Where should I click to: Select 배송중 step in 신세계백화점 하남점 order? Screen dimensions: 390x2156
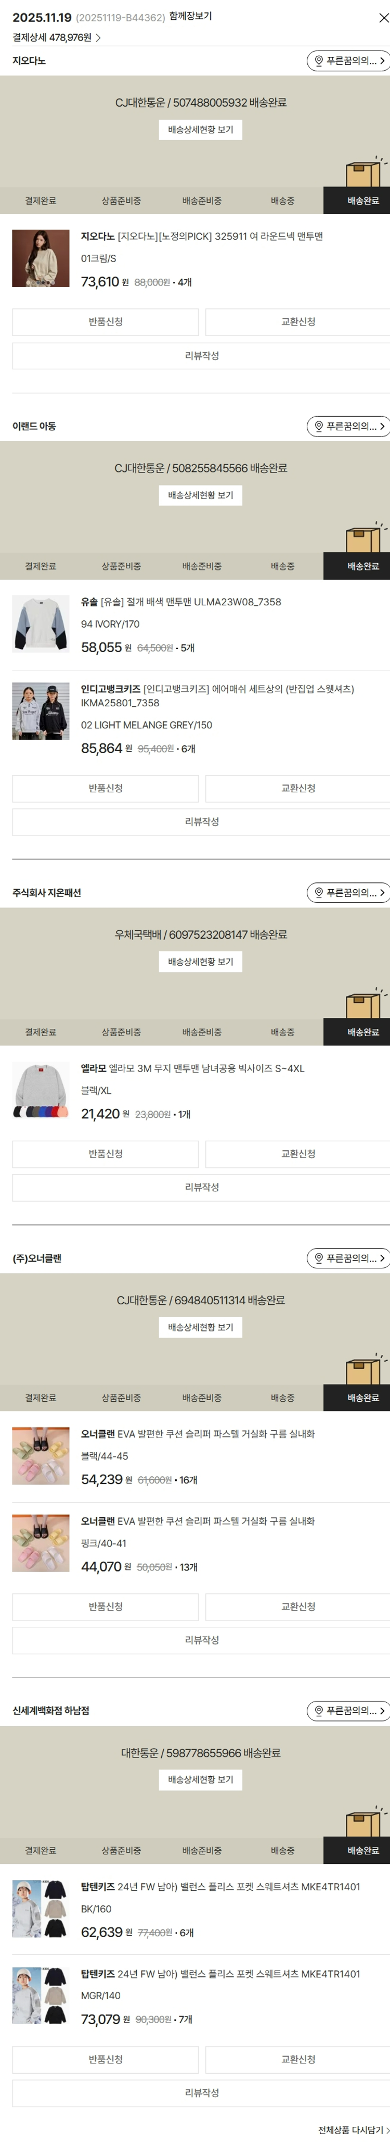pos(282,1850)
